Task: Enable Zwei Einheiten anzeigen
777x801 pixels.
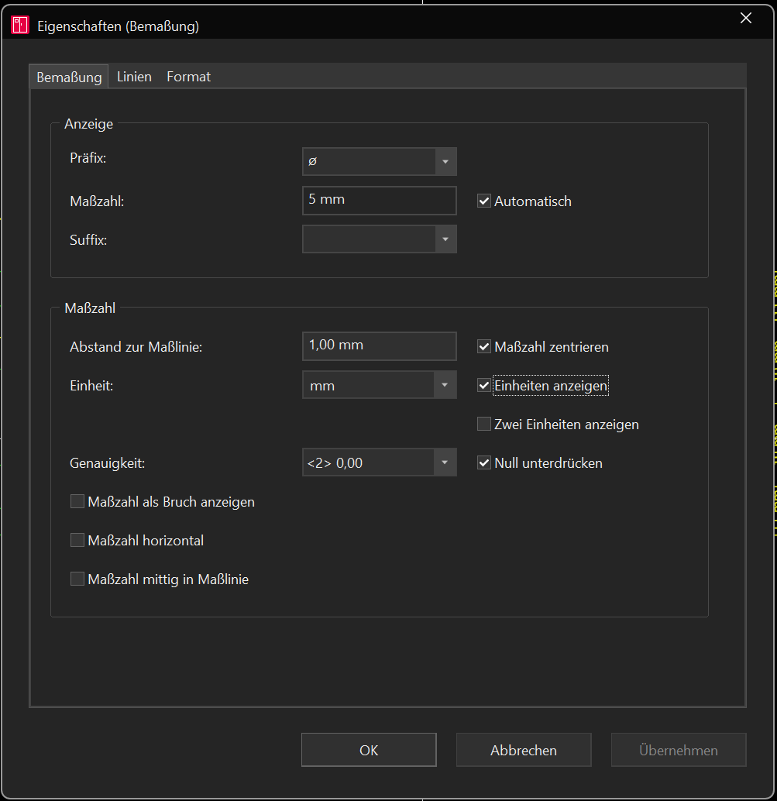Action: [x=483, y=424]
